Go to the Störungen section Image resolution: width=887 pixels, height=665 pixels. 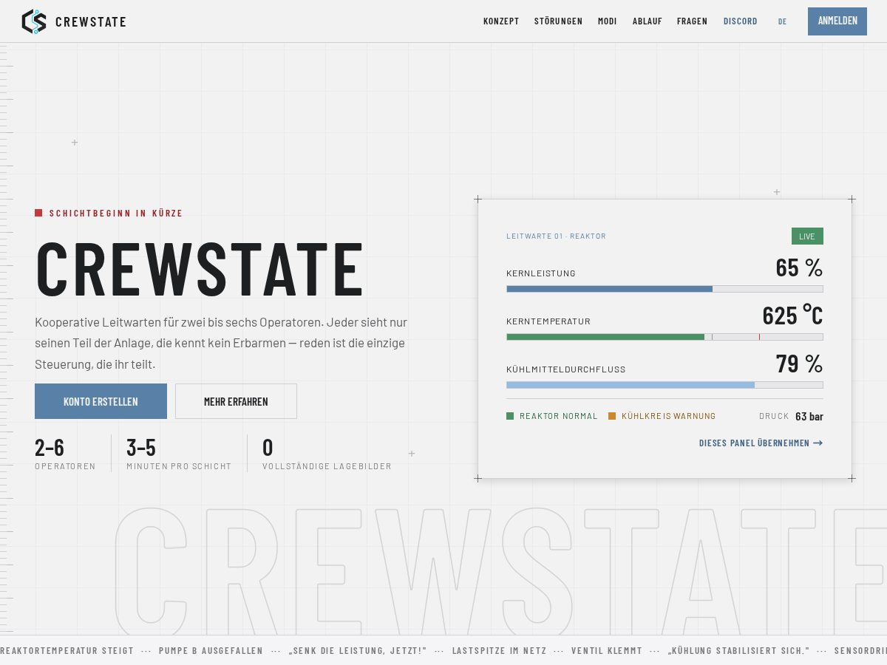(558, 21)
